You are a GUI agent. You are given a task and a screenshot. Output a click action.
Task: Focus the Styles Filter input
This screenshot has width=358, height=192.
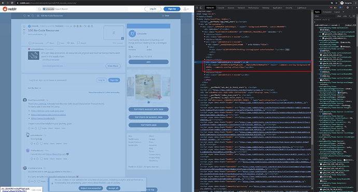click(x=325, y=16)
